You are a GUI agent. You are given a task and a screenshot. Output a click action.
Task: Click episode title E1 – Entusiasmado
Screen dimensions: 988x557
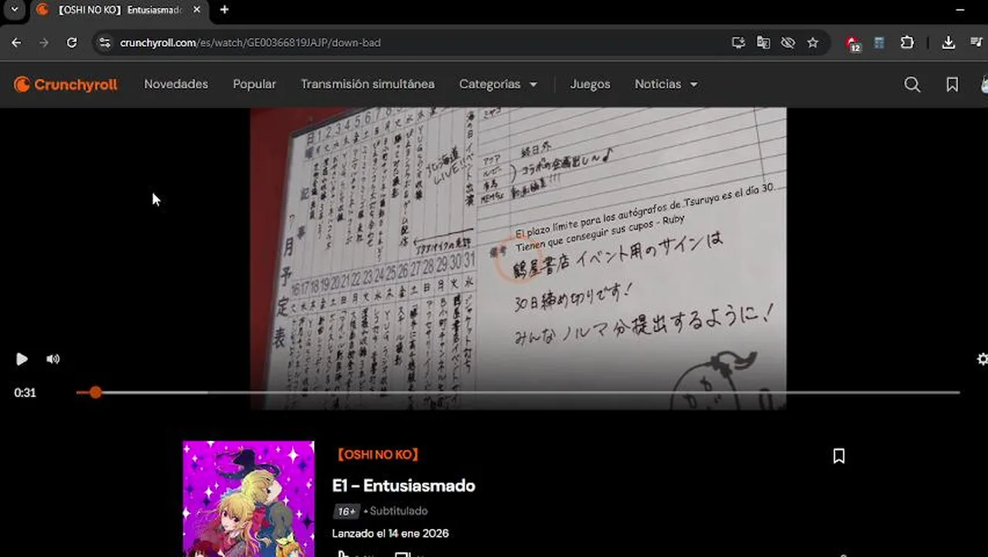click(404, 486)
